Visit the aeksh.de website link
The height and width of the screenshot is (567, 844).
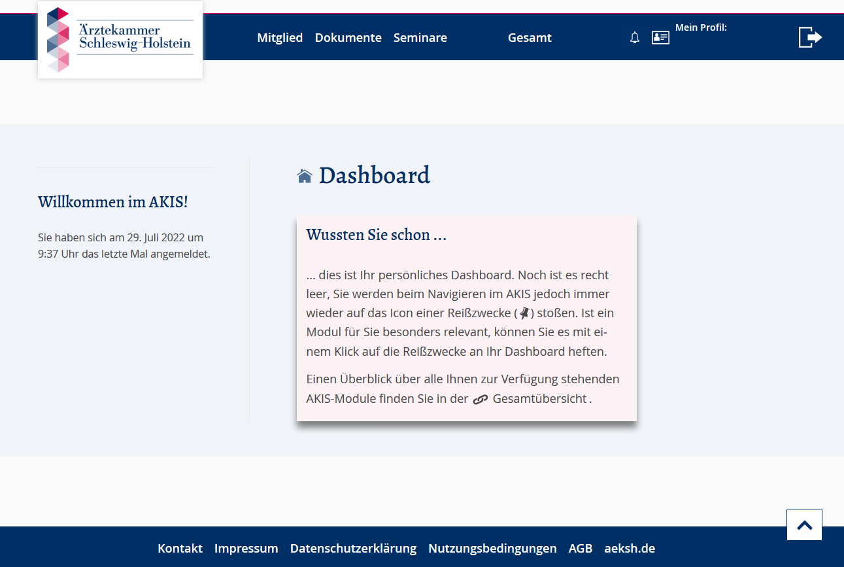tap(630, 548)
